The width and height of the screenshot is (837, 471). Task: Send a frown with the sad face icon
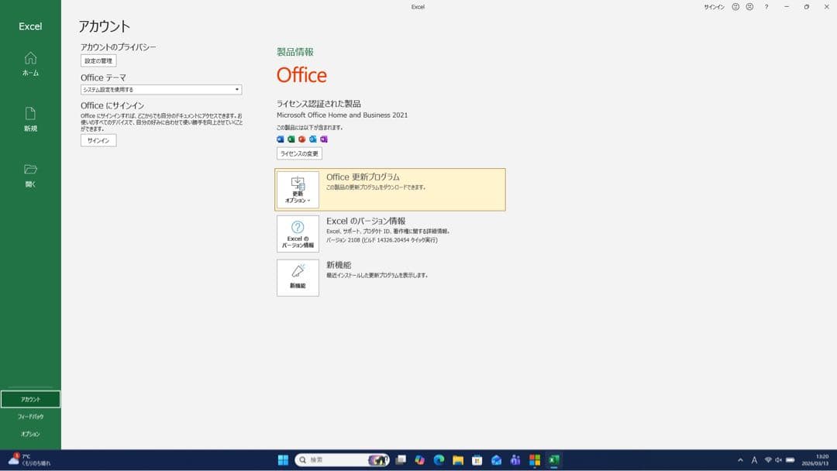(749, 7)
